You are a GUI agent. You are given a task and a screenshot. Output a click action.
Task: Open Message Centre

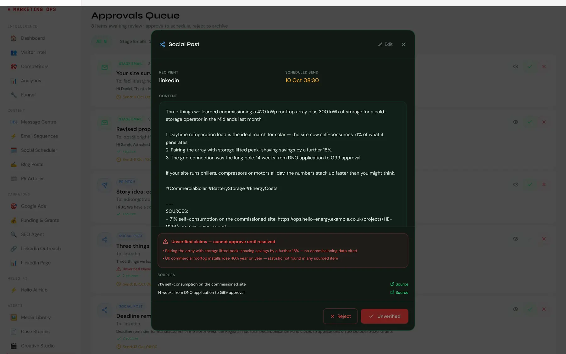[38, 122]
